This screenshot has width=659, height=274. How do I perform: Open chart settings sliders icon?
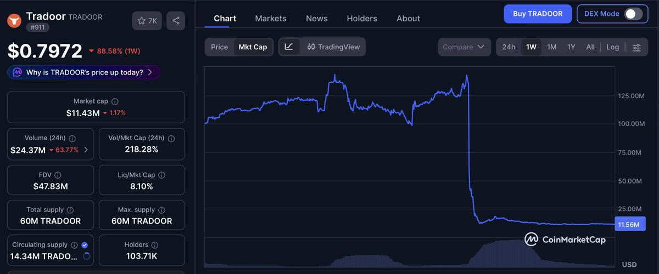click(636, 47)
